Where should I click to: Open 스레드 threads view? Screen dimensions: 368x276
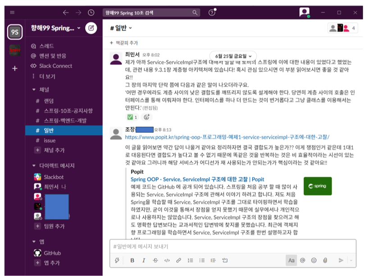42,46
